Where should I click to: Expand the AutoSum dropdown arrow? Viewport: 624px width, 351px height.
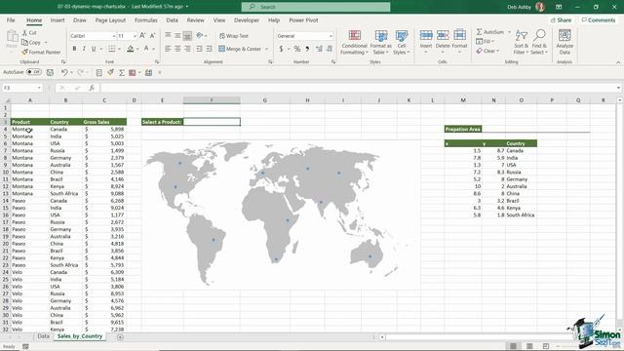(509, 32)
